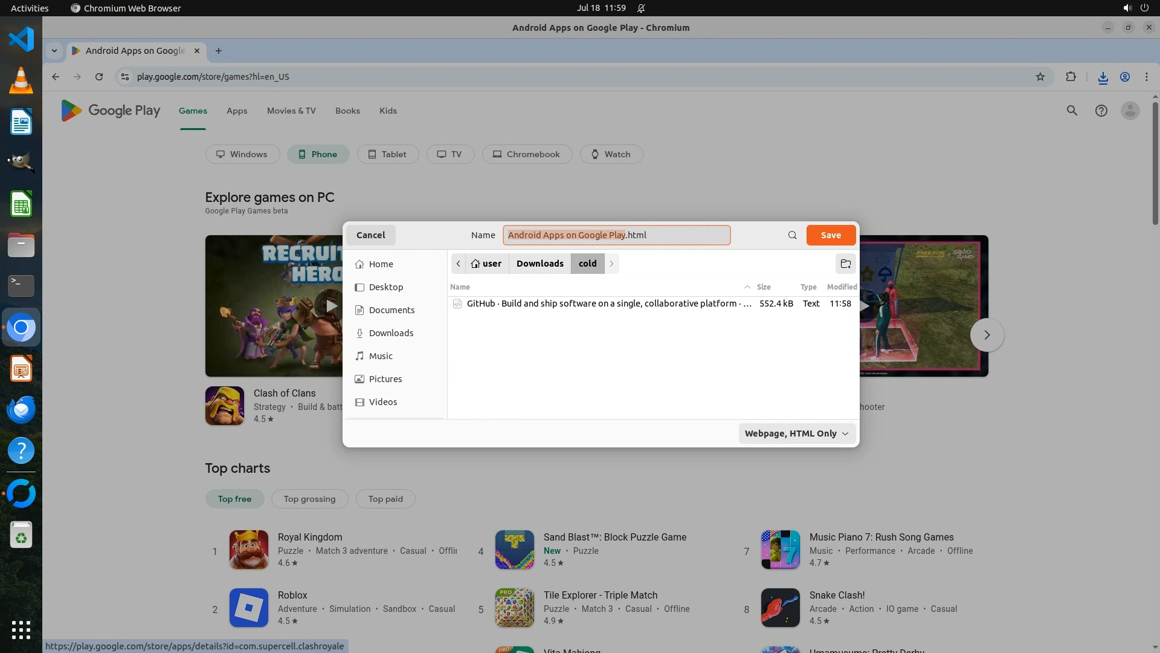
Task: Expand the tab search chevron dropdown
Action: [54, 51]
